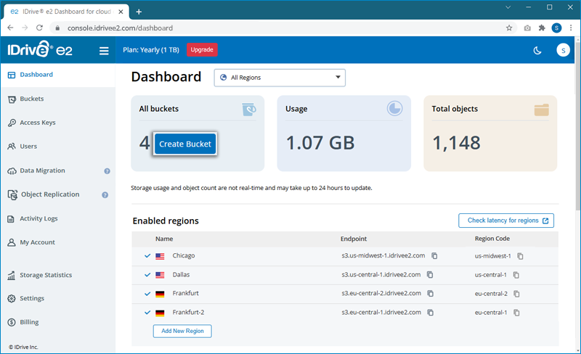Bookmark this page with star icon
Image resolution: width=581 pixels, height=354 pixels.
pyautogui.click(x=509, y=28)
